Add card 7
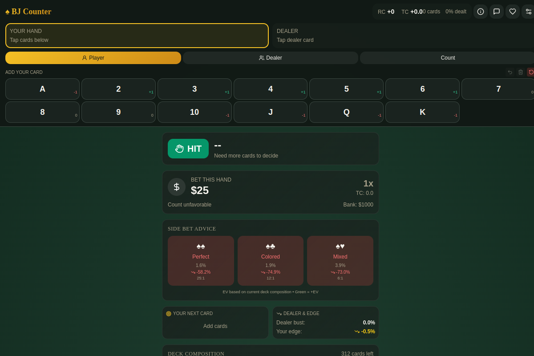The width and height of the screenshot is (534, 356). (x=498, y=89)
